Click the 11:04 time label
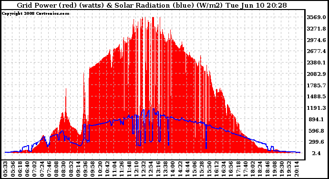Screen dimensions: 329x179 (114, 169)
